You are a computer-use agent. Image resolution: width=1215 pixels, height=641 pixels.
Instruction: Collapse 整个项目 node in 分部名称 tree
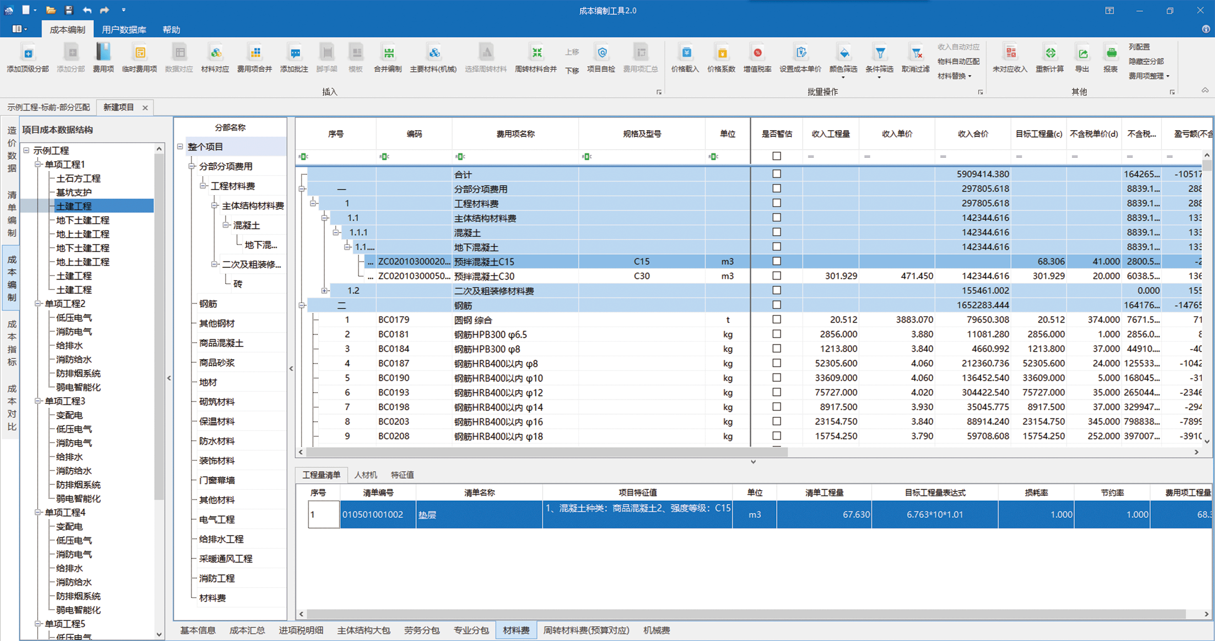180,146
